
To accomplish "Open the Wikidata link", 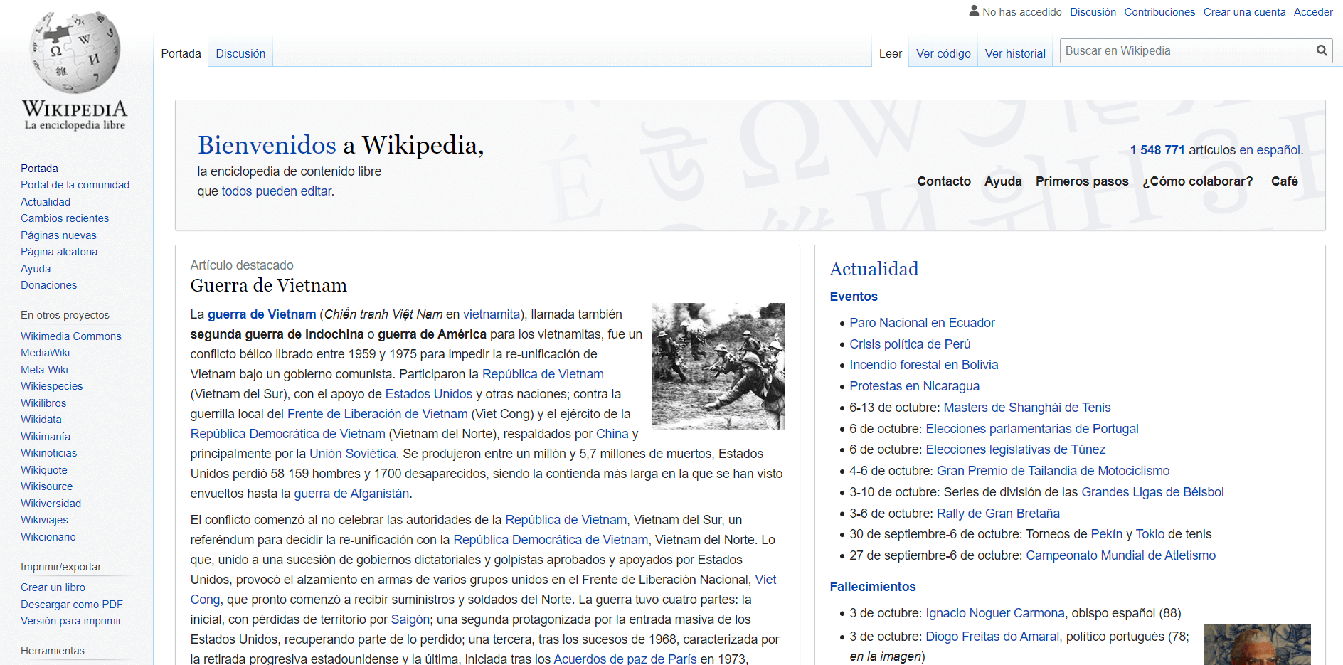I will click(41, 420).
